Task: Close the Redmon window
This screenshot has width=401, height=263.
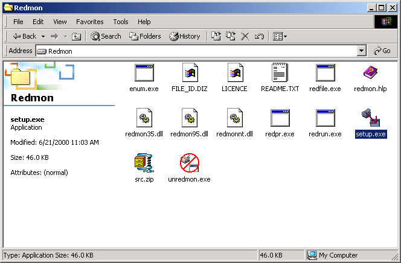Action: click(393, 8)
